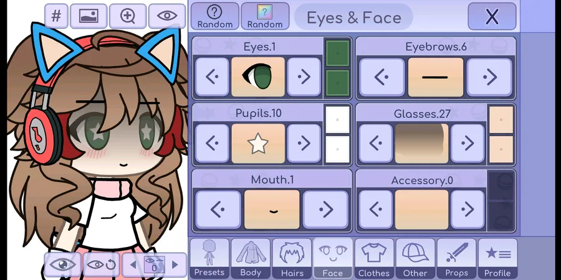The image size is (561, 280).
Task: Open the background image picker icon
Action: pos(89,16)
